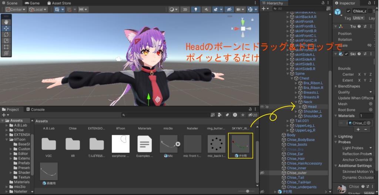
Task: Select Chise_outer object in Hierarchy
Action: (x=296, y=173)
